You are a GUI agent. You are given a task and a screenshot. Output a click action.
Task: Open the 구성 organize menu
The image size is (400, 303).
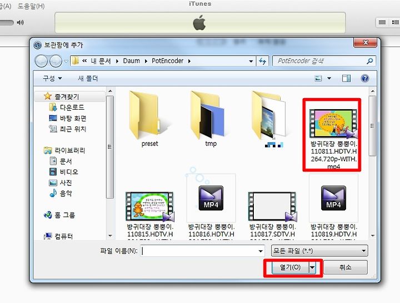52,78
